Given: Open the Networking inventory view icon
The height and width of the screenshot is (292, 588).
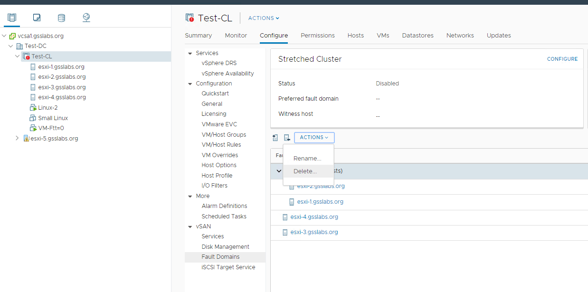Looking at the screenshot, I should coord(86,18).
